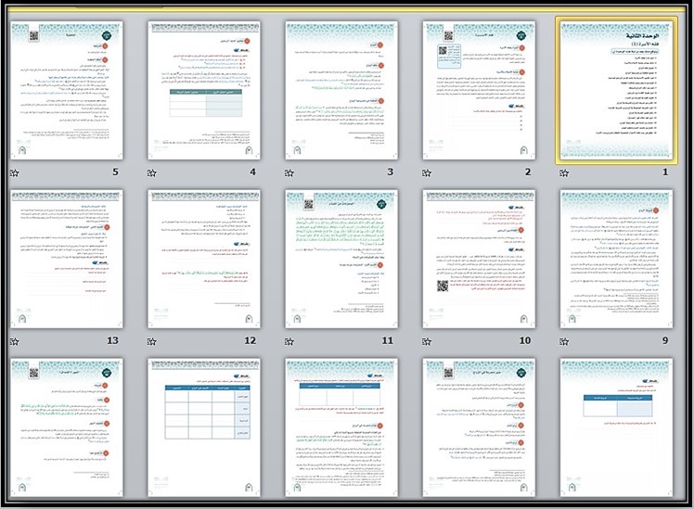This screenshot has width=694, height=509.
Task: Click the animation star under slide 1
Action: coord(564,172)
